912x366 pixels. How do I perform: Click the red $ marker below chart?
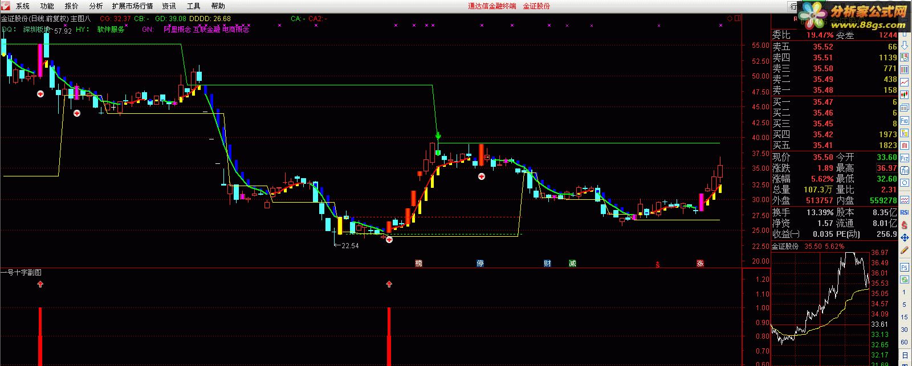pyautogui.click(x=658, y=264)
